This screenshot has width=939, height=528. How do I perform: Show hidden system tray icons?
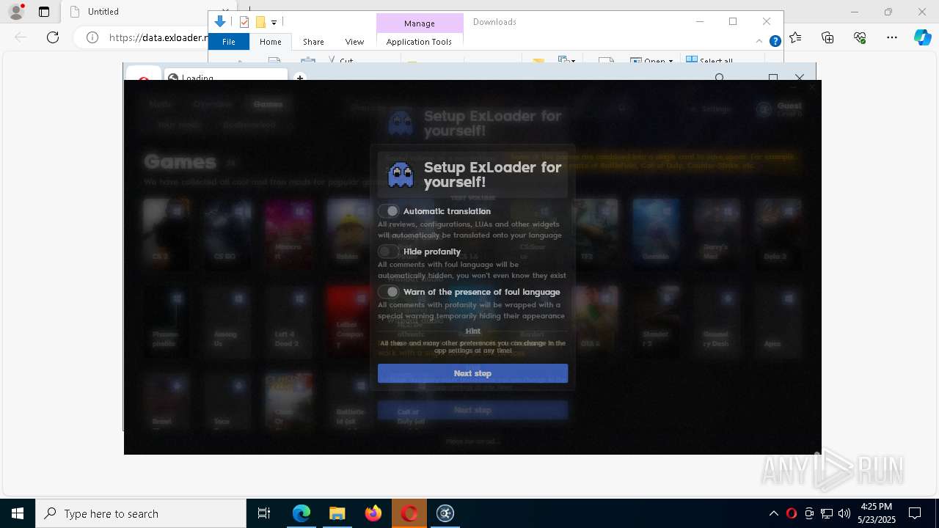coord(774,513)
